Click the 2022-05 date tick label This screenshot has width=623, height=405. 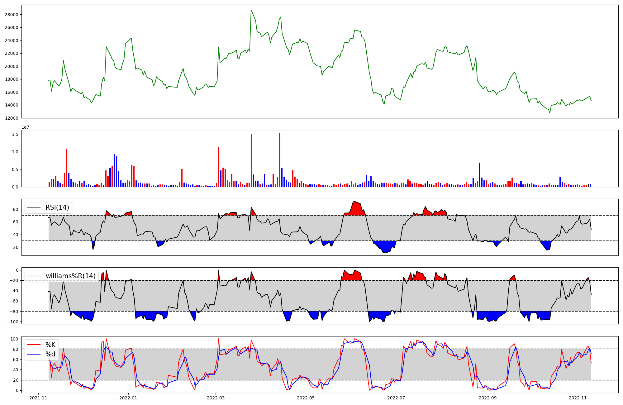[x=306, y=398]
